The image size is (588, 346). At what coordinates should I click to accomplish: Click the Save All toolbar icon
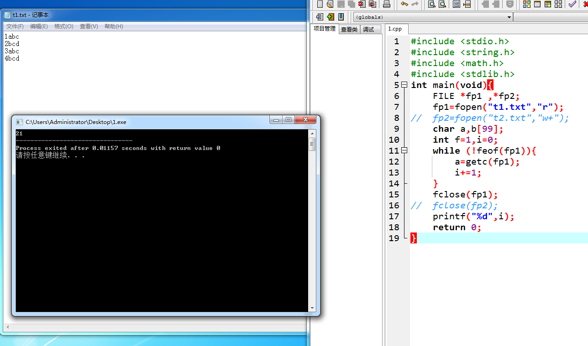(x=351, y=4)
